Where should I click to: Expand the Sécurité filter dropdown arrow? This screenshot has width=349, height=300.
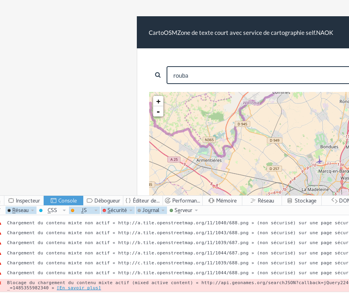coord(131,210)
